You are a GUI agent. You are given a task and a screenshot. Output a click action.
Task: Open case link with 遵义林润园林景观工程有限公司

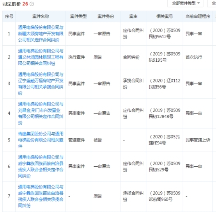[x=41, y=57]
